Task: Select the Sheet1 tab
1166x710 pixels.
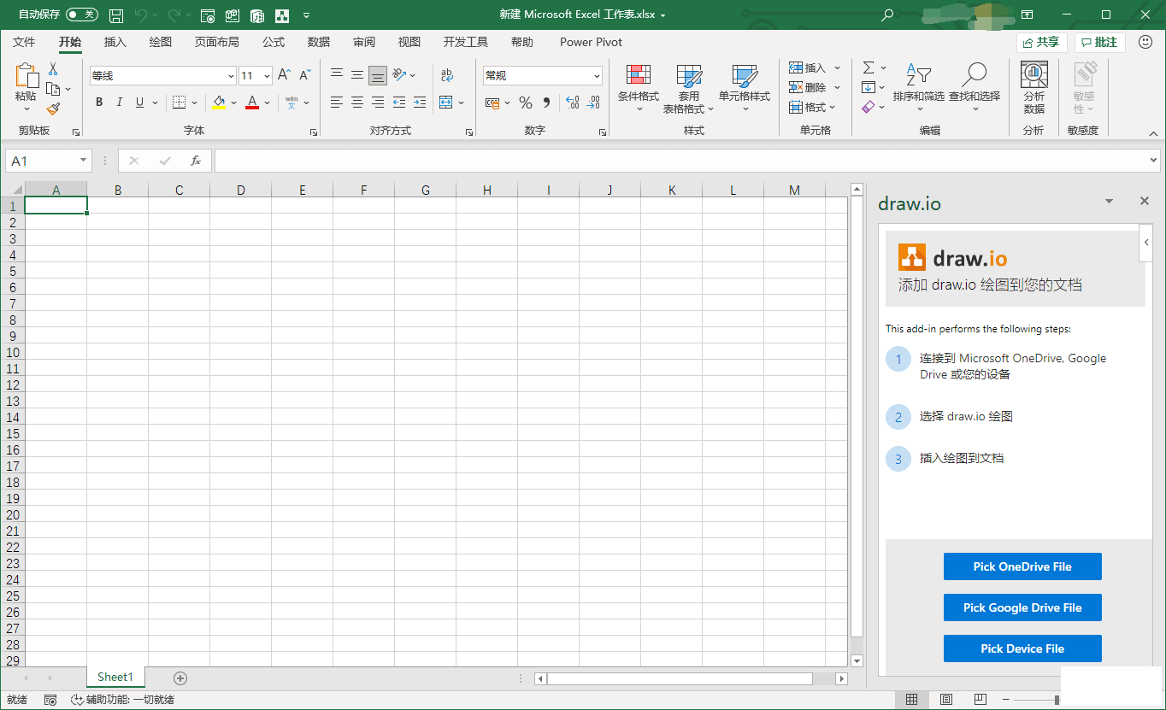Action: (115, 678)
